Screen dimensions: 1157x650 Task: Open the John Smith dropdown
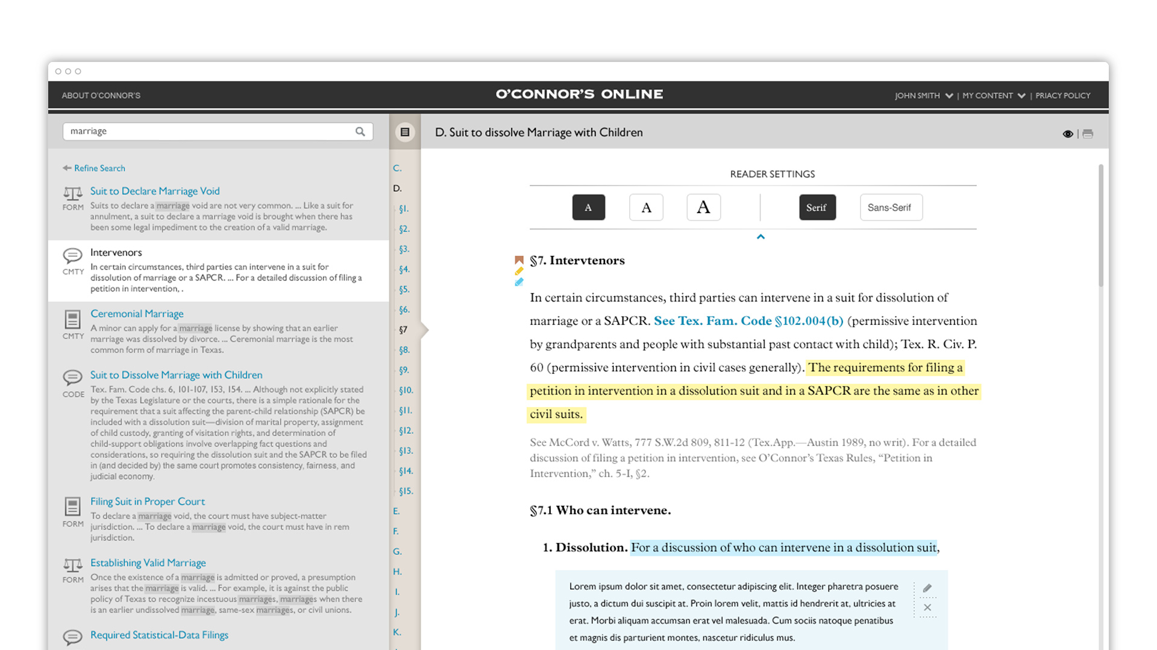tap(923, 96)
